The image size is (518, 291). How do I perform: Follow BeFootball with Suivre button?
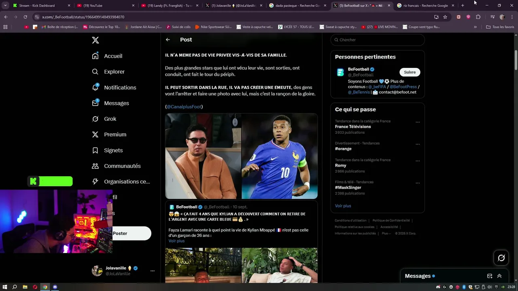(x=410, y=72)
